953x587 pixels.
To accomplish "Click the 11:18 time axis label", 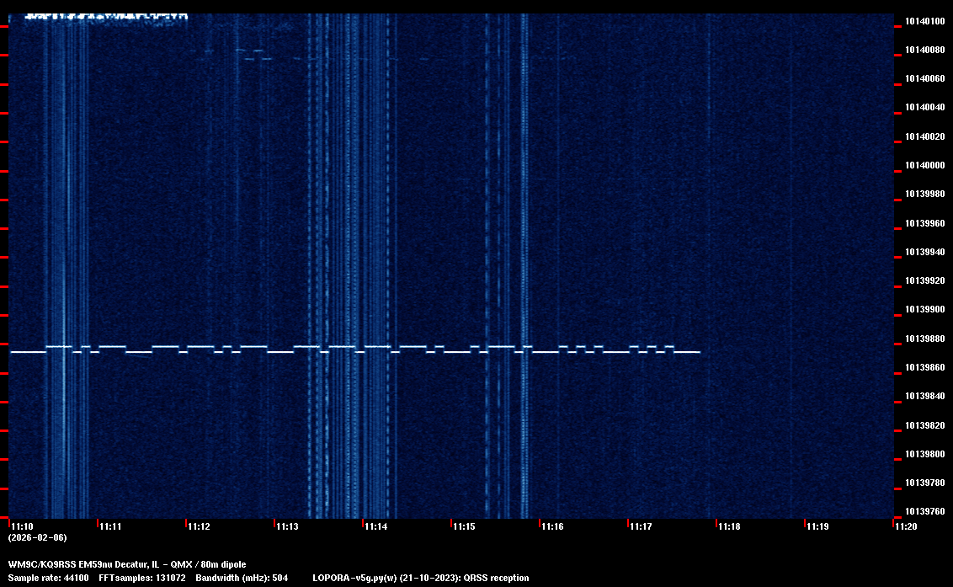I will point(729,526).
